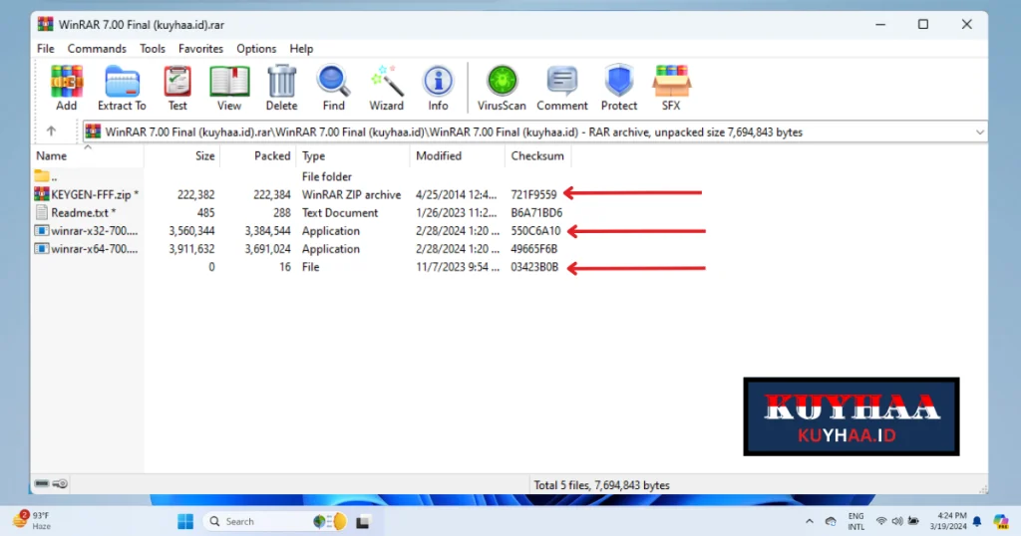This screenshot has height=536, width=1021.
Task: Sort by Name column header
Action: pyautogui.click(x=88, y=156)
